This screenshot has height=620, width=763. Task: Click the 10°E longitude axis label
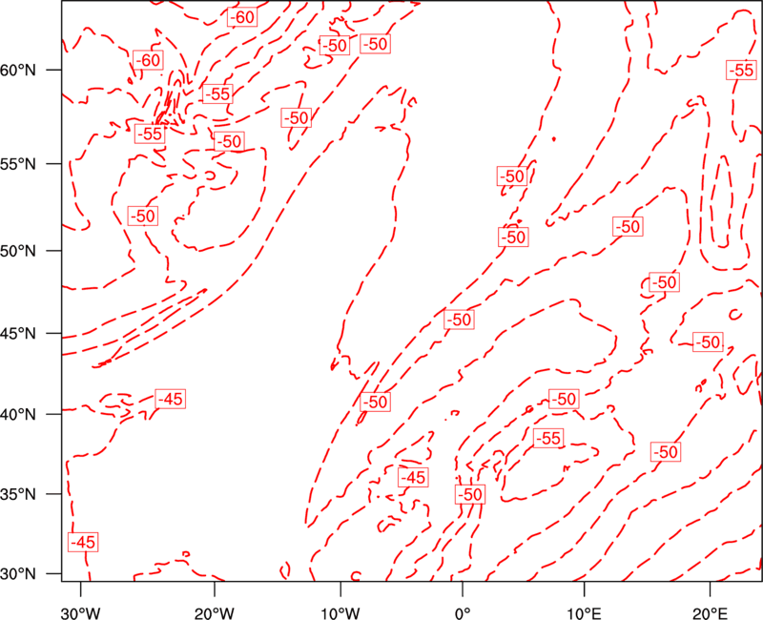(584, 612)
